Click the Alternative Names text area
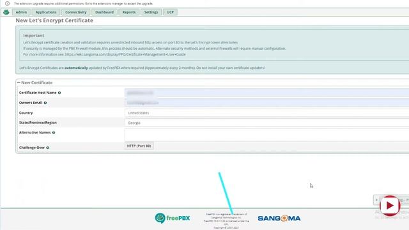Screen dimensions: 409x230 click(266, 135)
